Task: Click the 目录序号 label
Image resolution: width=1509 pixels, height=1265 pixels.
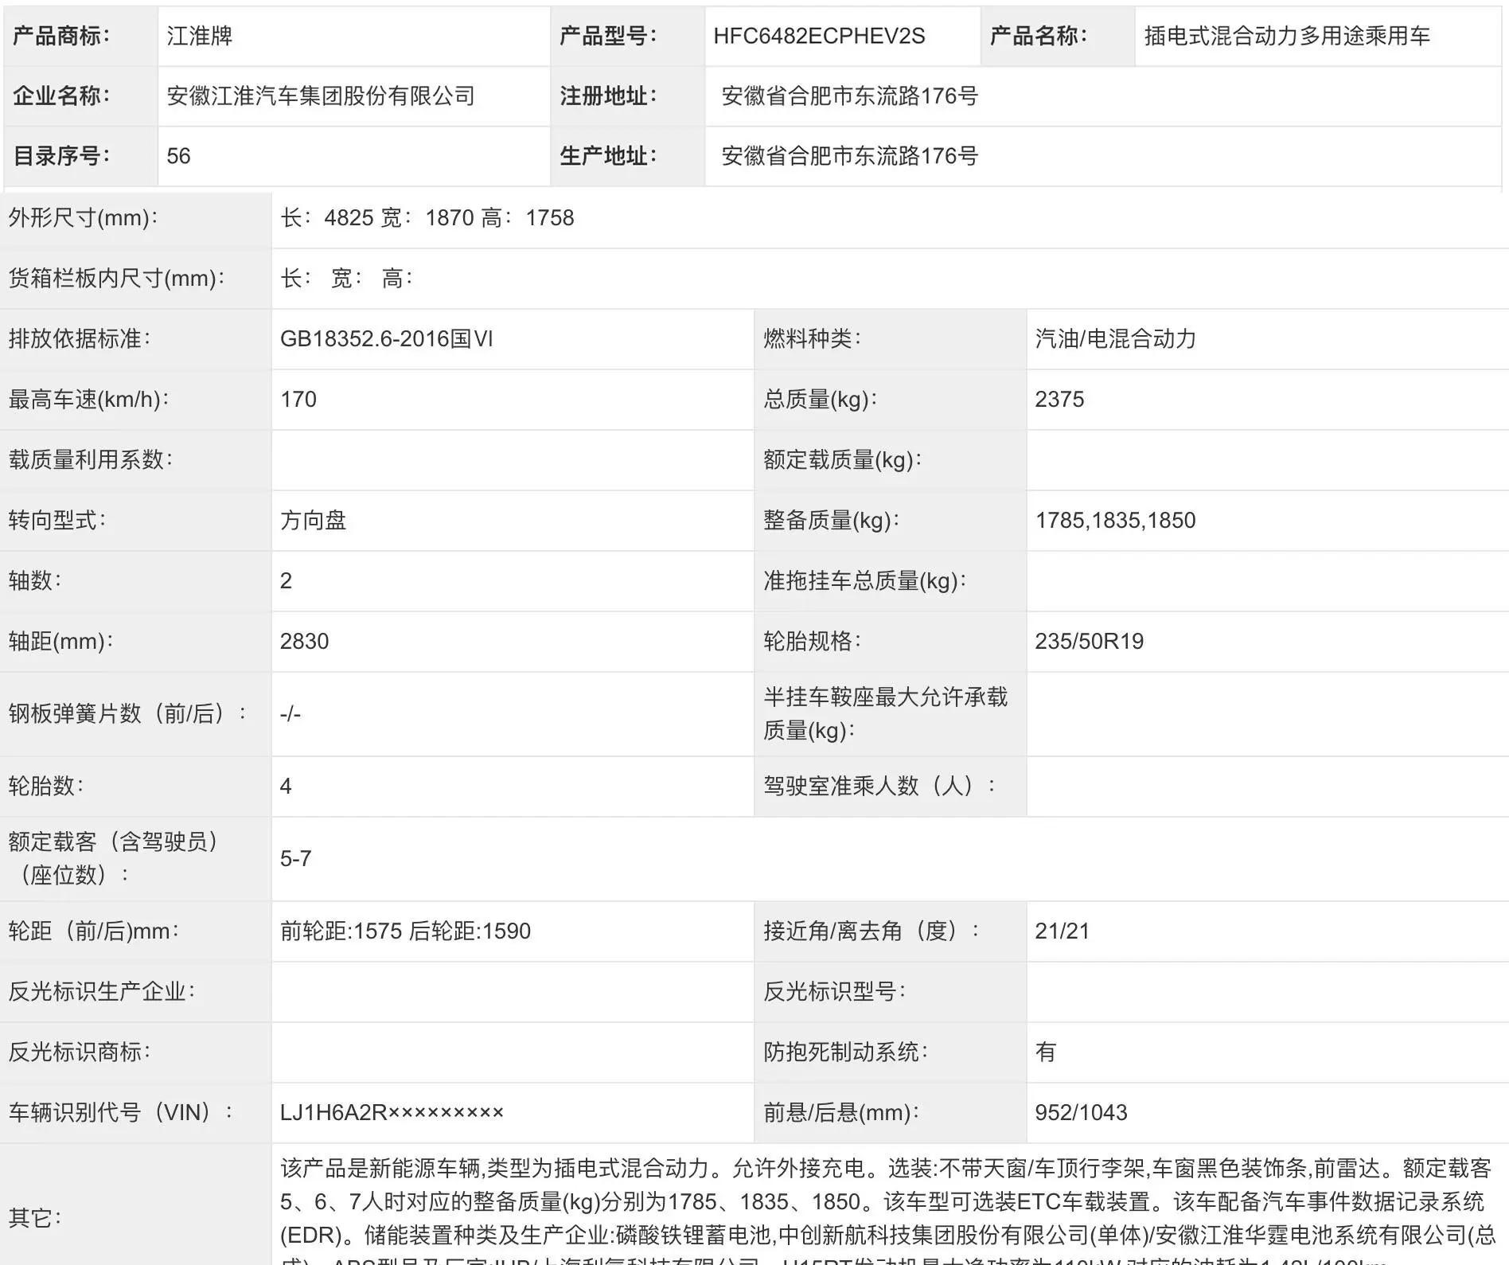Action: coord(61,156)
